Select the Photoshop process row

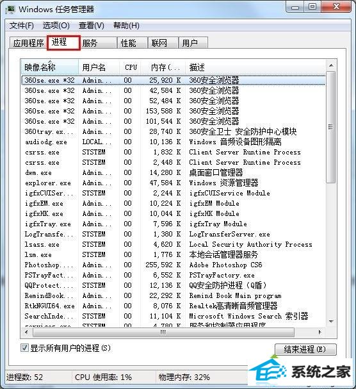pos(174,265)
